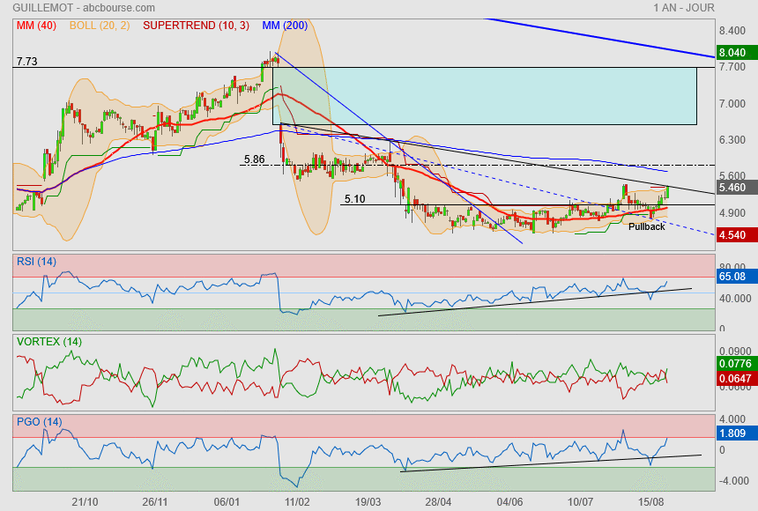Click the Pullback annotation text

pyautogui.click(x=646, y=226)
